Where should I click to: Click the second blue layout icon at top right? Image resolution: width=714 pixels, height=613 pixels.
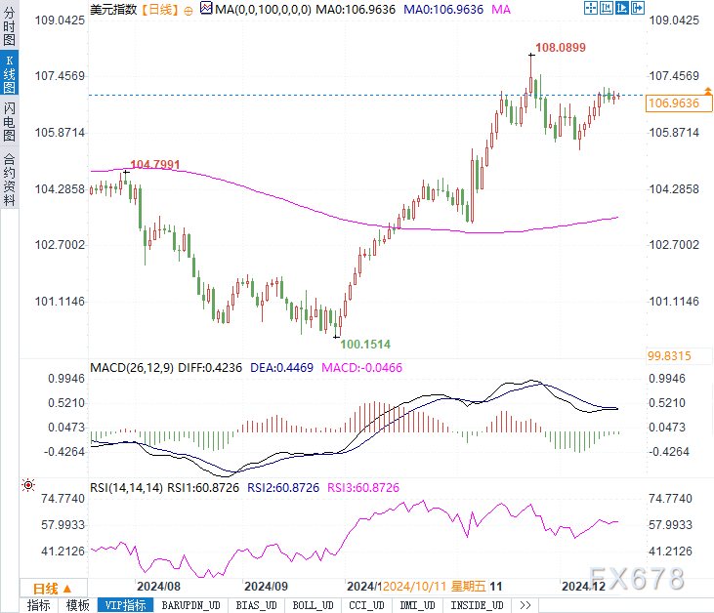click(x=604, y=8)
